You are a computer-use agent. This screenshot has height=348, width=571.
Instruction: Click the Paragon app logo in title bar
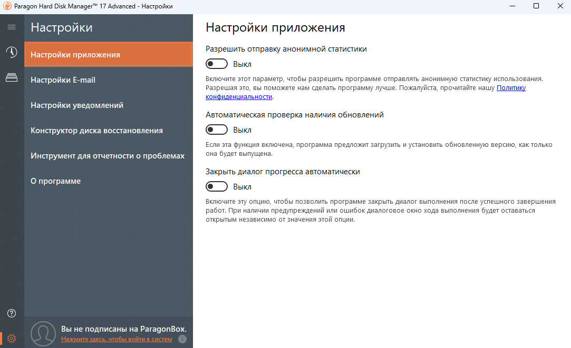point(7,6)
